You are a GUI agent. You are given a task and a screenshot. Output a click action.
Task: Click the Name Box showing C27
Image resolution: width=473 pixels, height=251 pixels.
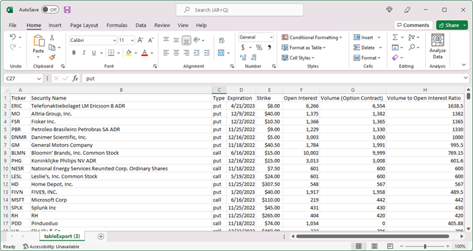23,78
